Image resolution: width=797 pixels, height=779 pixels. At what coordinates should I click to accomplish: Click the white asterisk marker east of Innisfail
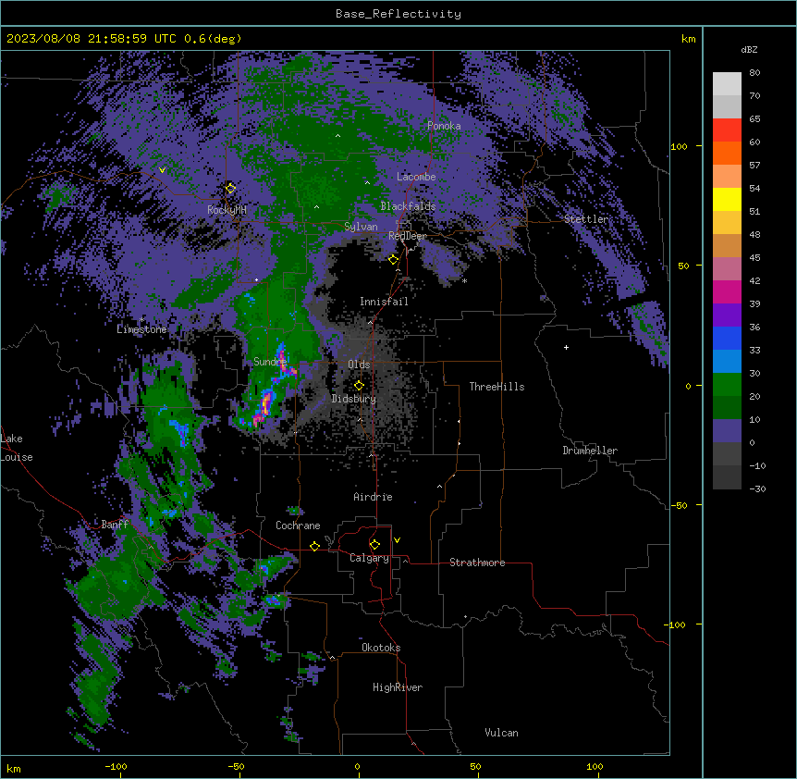coord(464,280)
